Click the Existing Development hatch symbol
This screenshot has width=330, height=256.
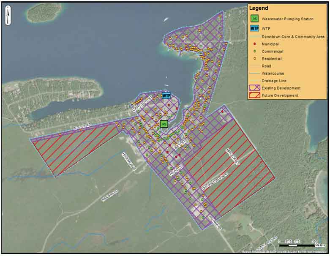[x=254, y=88]
